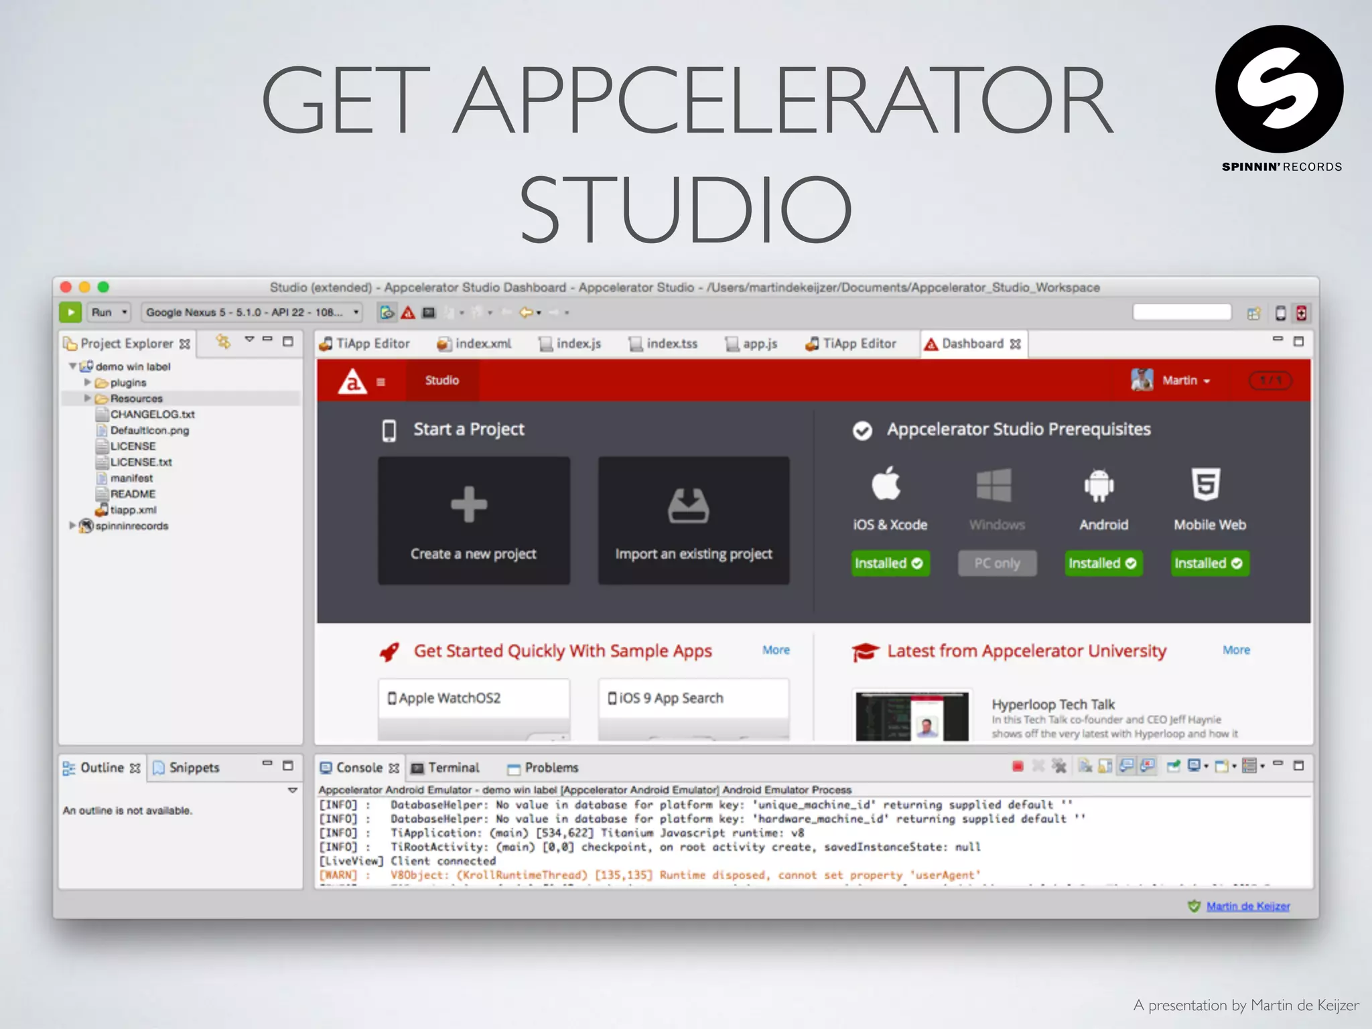Screen dimensions: 1372x1029
Task: Select CHANGELOG.txt in the project tree
Action: click(x=145, y=414)
